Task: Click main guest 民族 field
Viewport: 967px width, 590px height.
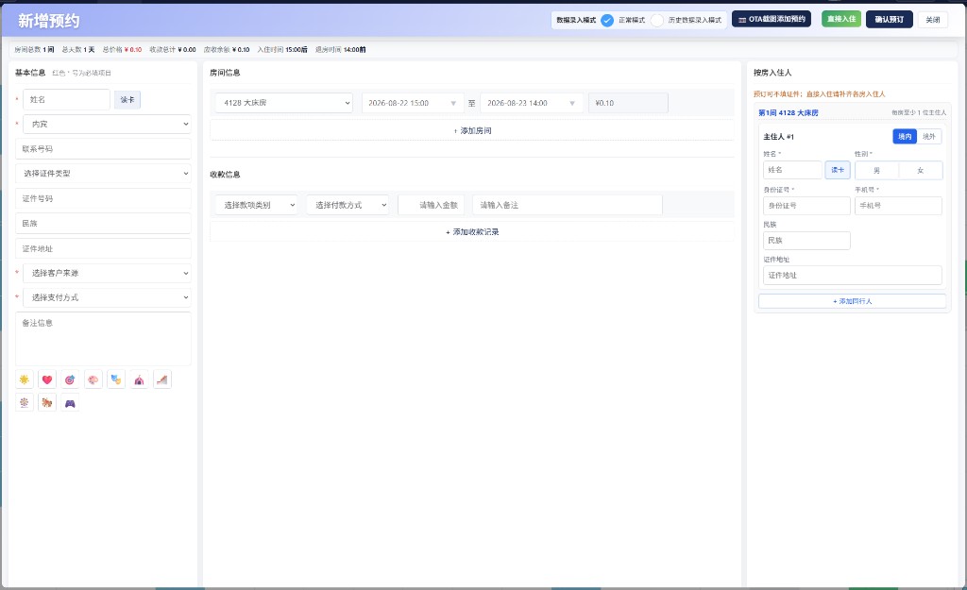Action: pos(806,241)
